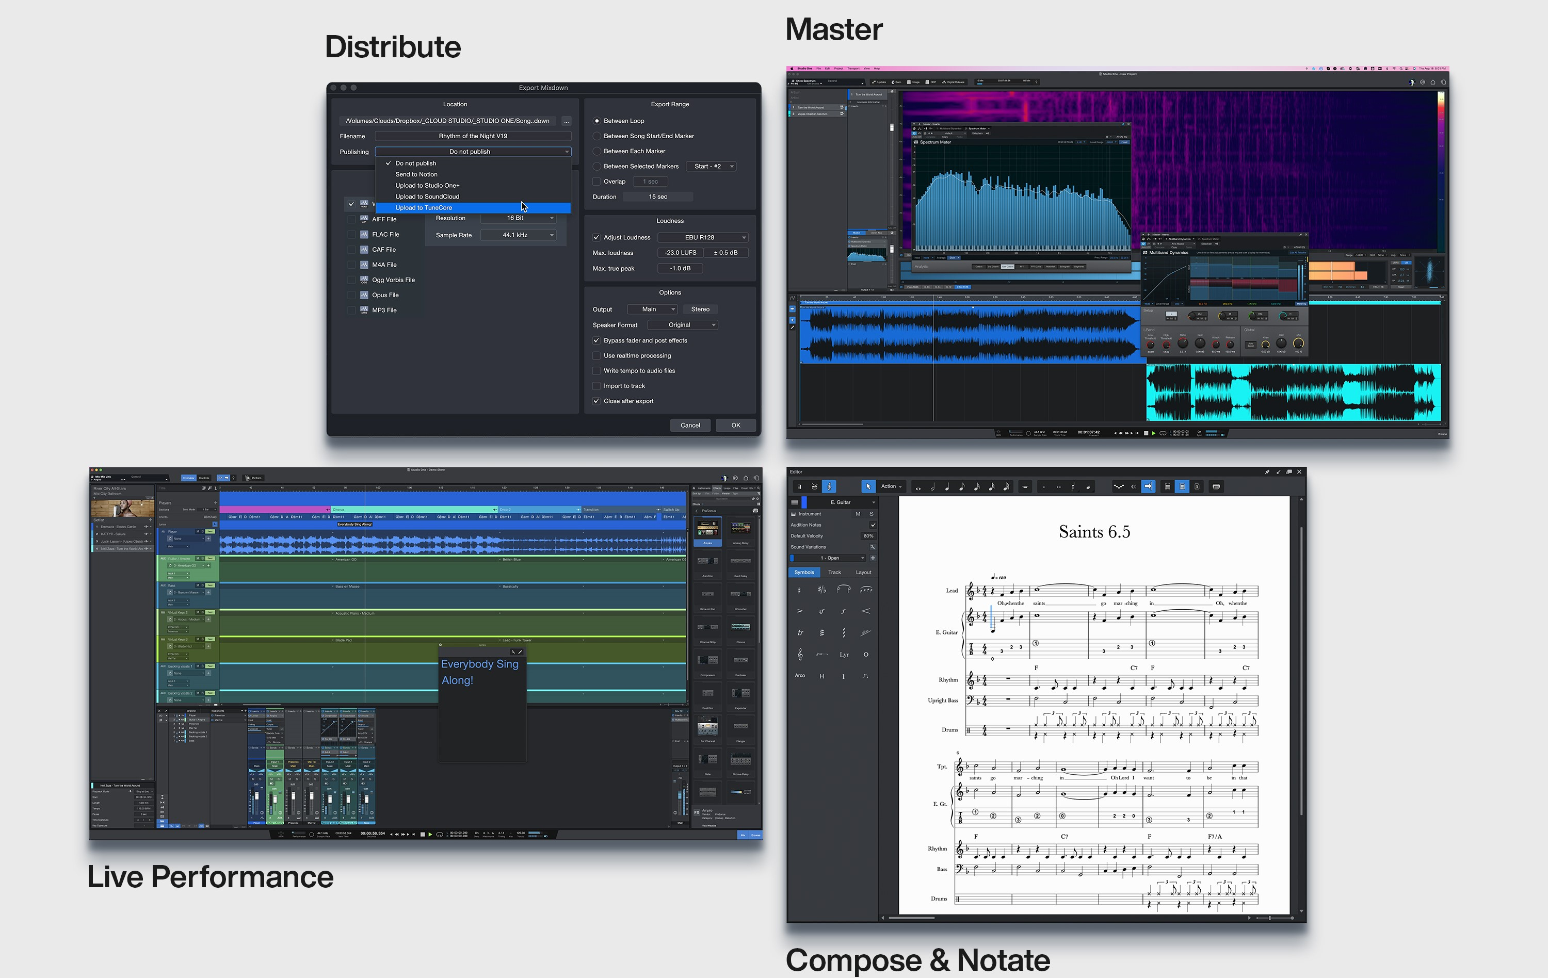Click the Stereo output button
This screenshot has height=978, width=1548.
click(x=700, y=309)
